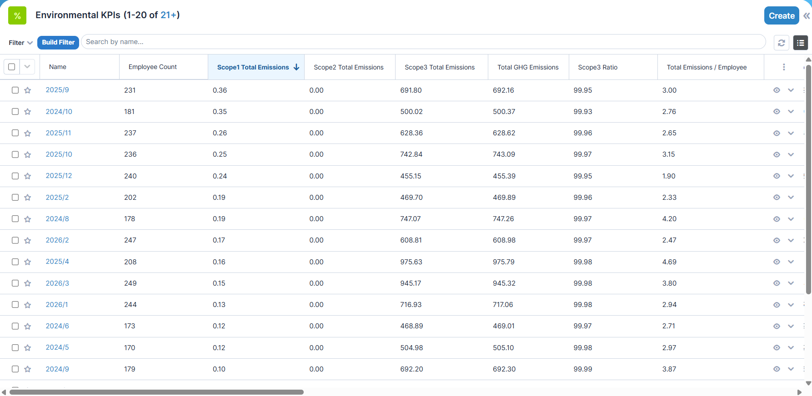Preview the 2025/11 record eye icon
The width and height of the screenshot is (812, 396).
[777, 133]
